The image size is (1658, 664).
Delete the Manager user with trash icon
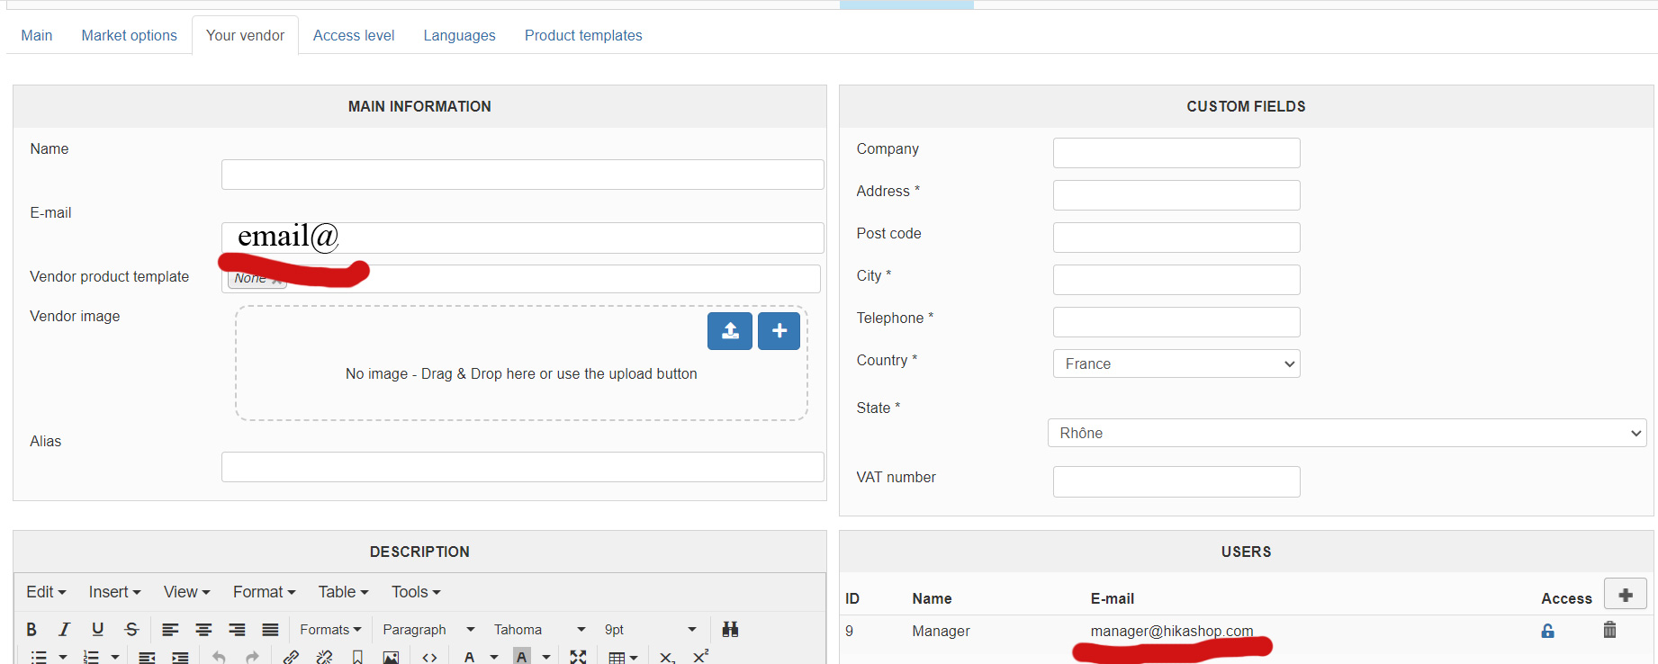[x=1609, y=631]
